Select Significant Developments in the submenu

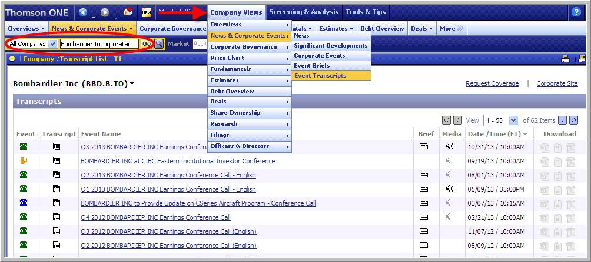(x=331, y=45)
